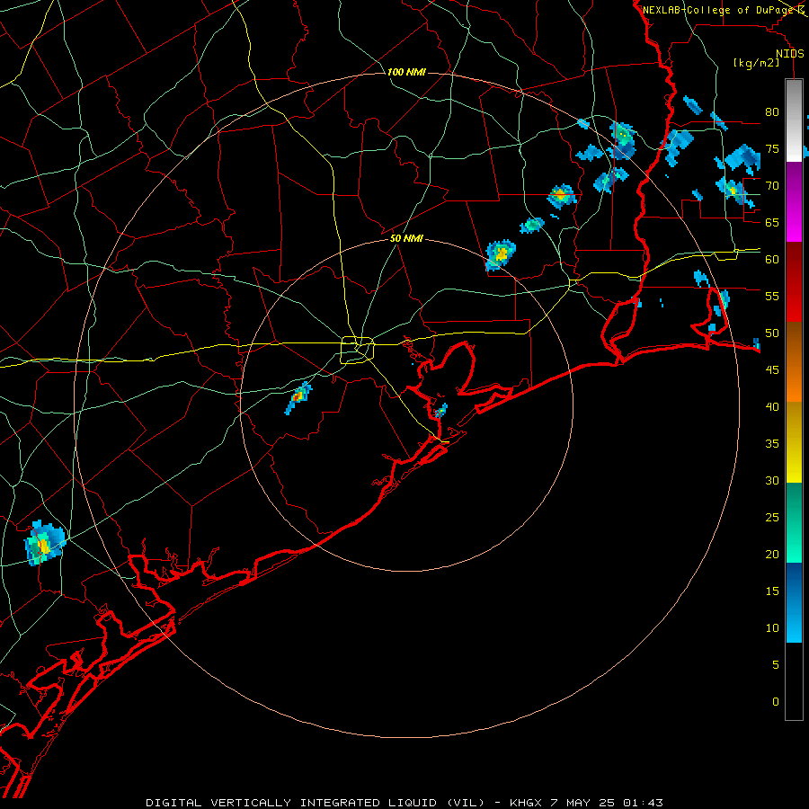Select the 100 NMI range ring label
The width and height of the screenshot is (809, 809).
(406, 72)
